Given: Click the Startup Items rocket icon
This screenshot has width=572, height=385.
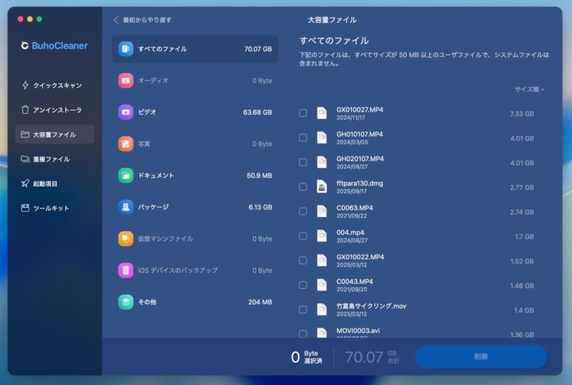Looking at the screenshot, I should [25, 184].
